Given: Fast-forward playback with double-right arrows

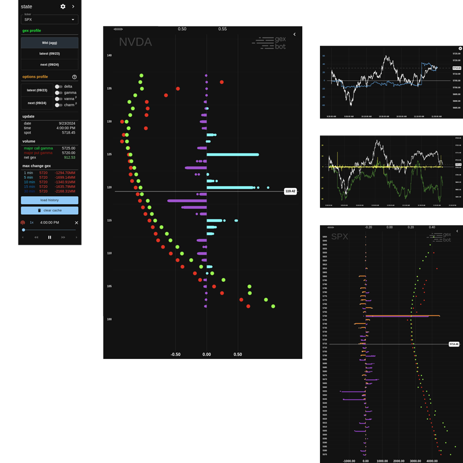Looking at the screenshot, I should pos(63,237).
